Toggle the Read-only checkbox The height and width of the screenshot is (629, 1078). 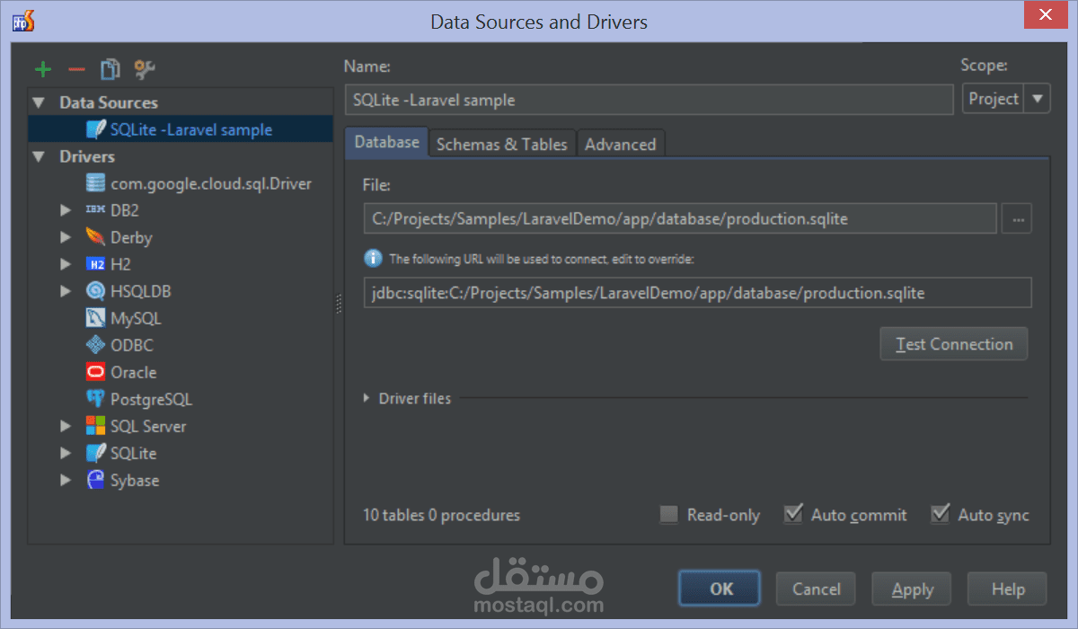(668, 515)
